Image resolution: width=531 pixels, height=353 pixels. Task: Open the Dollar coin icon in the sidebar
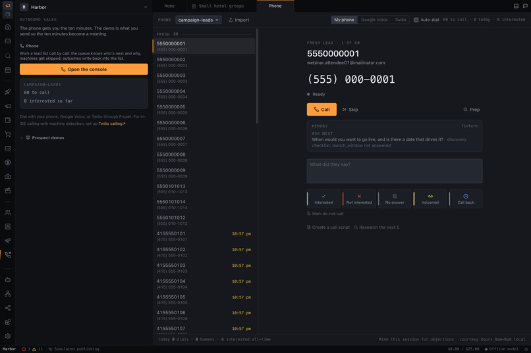click(8, 162)
